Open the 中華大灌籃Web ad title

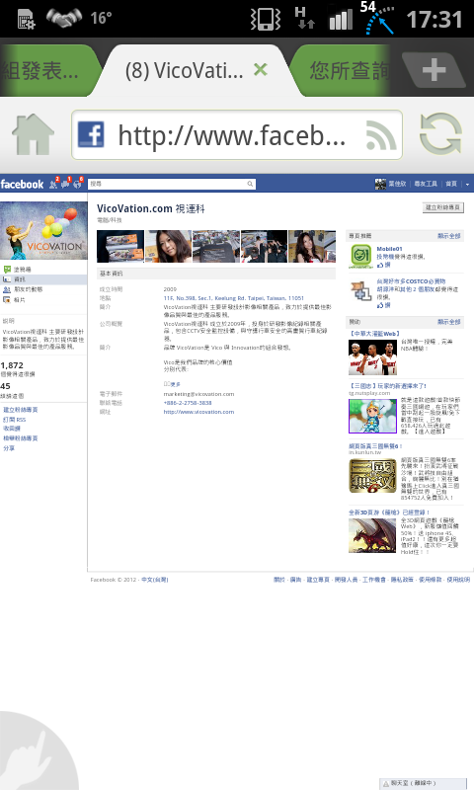(375, 334)
